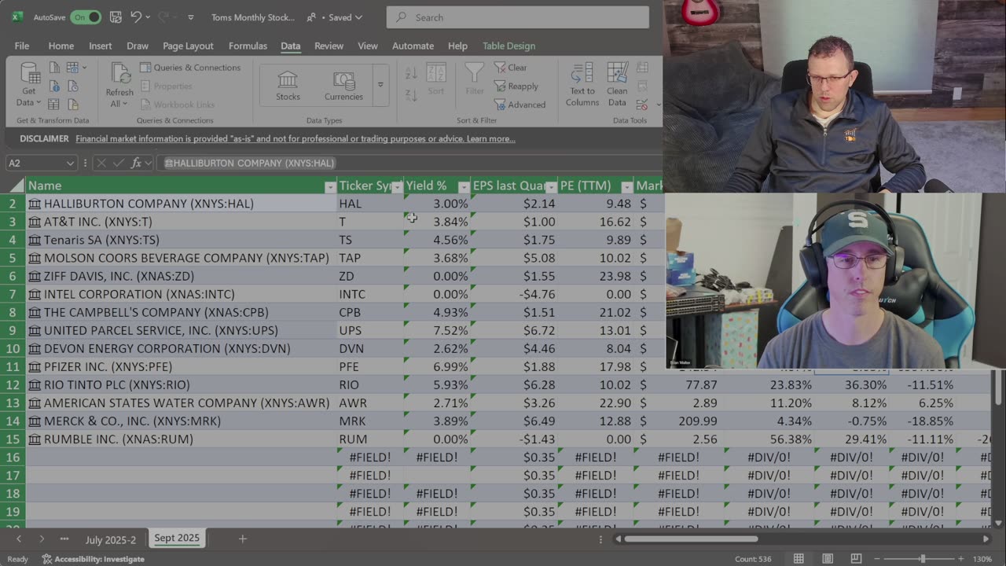Open the Yield % filter dropdown
The height and width of the screenshot is (566, 1006).
pyautogui.click(x=464, y=186)
